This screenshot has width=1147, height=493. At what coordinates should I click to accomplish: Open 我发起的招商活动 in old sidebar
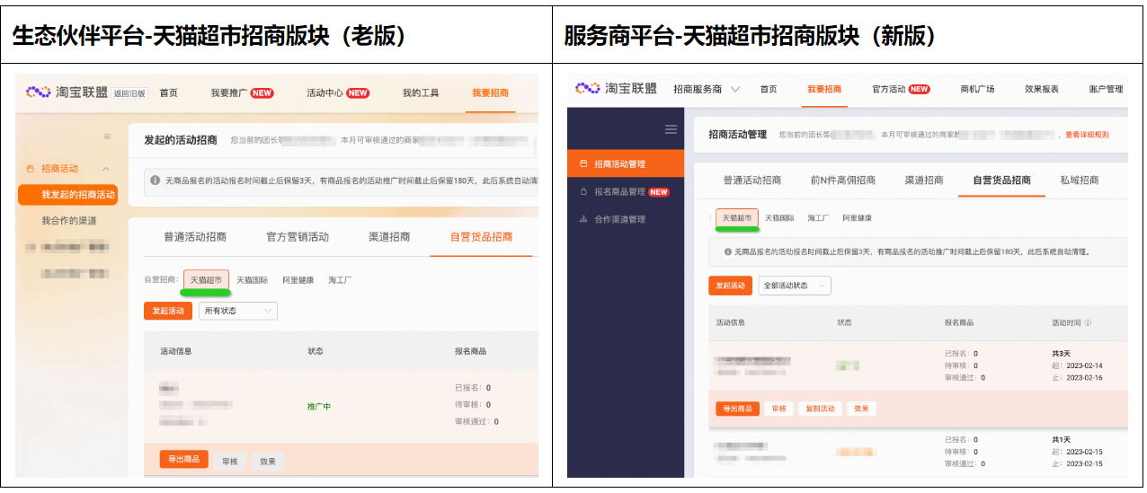(68, 195)
